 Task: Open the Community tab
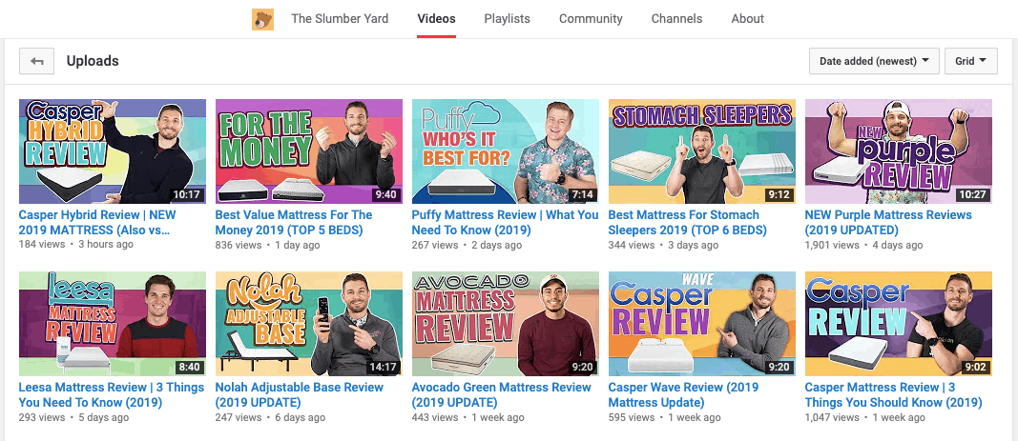[x=591, y=19]
